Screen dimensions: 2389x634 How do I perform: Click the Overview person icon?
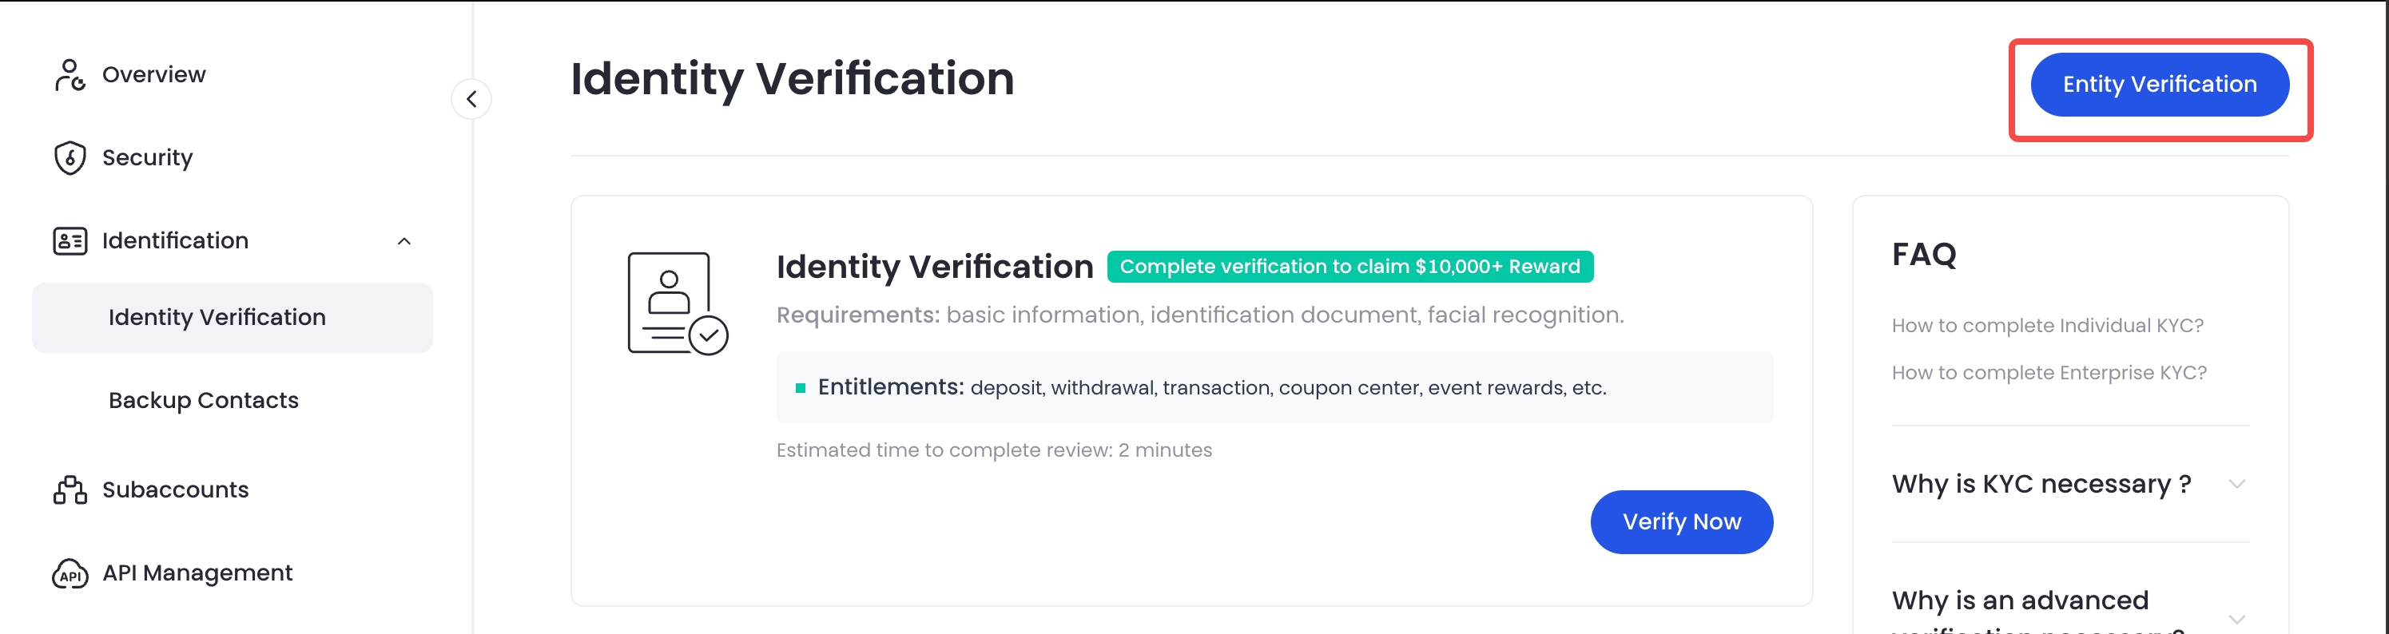point(70,75)
